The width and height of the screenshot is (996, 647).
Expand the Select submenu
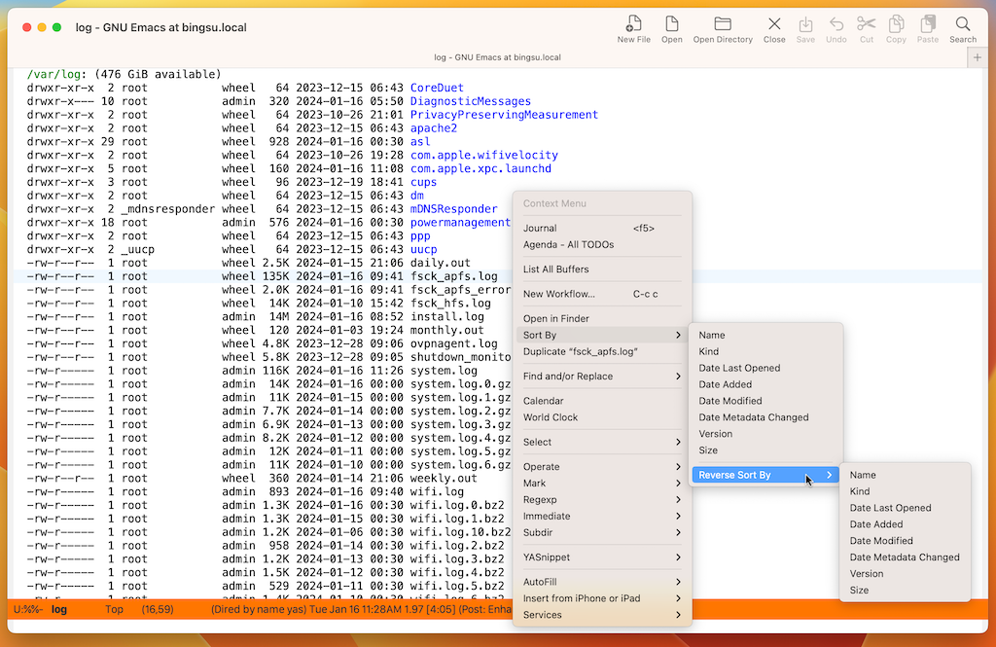click(x=601, y=442)
